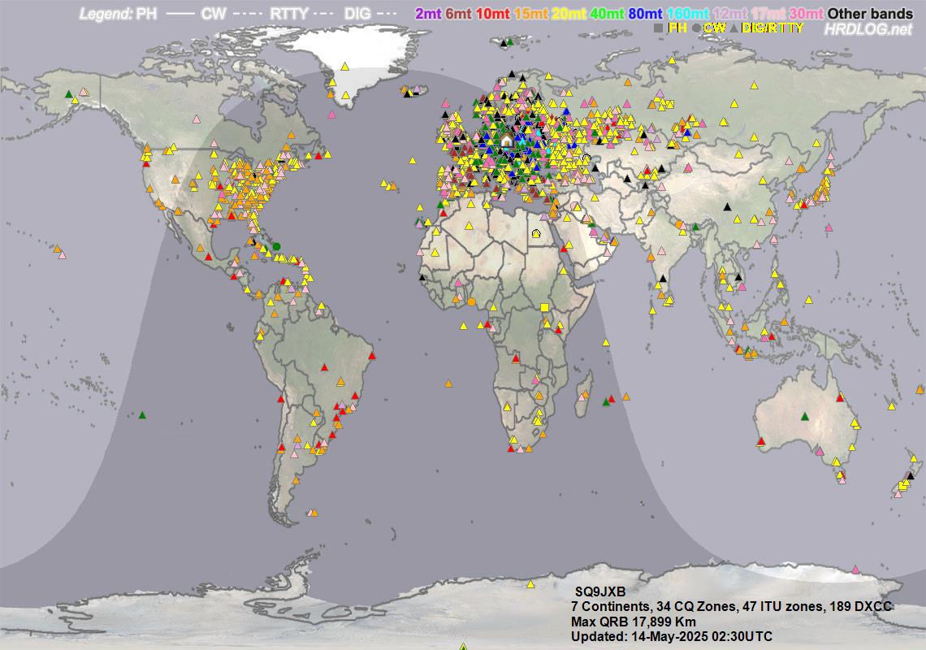The image size is (926, 650).
Task: Click the green triangle in central Australia
Action: pyautogui.click(x=804, y=416)
